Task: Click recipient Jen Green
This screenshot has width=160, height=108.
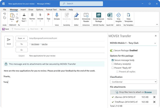Action: (x=35, y=44)
